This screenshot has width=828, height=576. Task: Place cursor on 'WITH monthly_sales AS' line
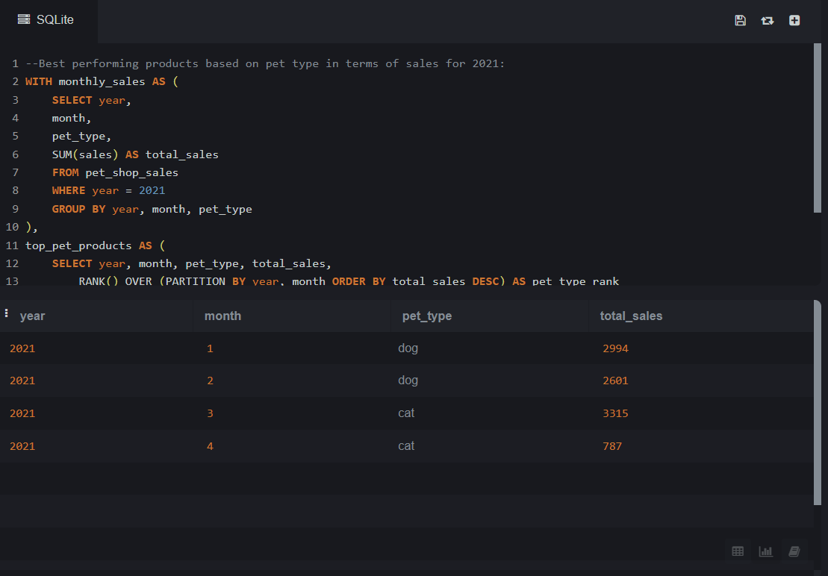(x=102, y=82)
